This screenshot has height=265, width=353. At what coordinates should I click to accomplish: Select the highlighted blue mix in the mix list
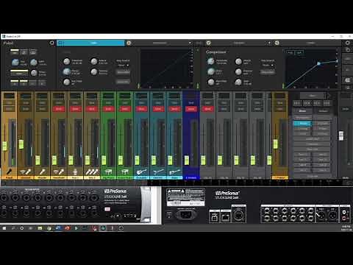(303, 123)
